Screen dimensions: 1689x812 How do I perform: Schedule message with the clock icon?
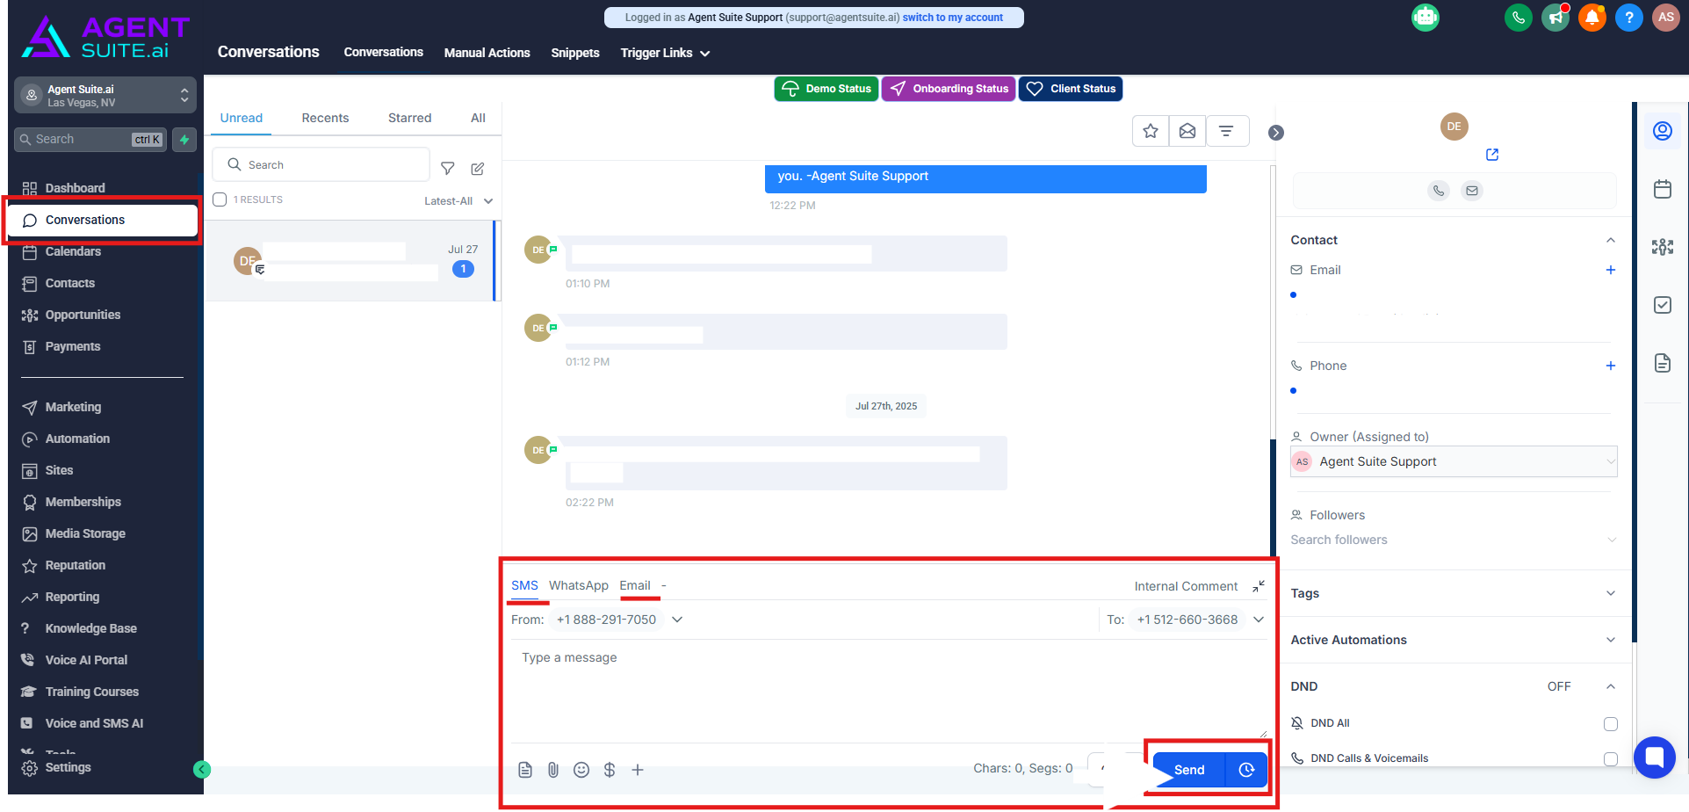tap(1246, 770)
